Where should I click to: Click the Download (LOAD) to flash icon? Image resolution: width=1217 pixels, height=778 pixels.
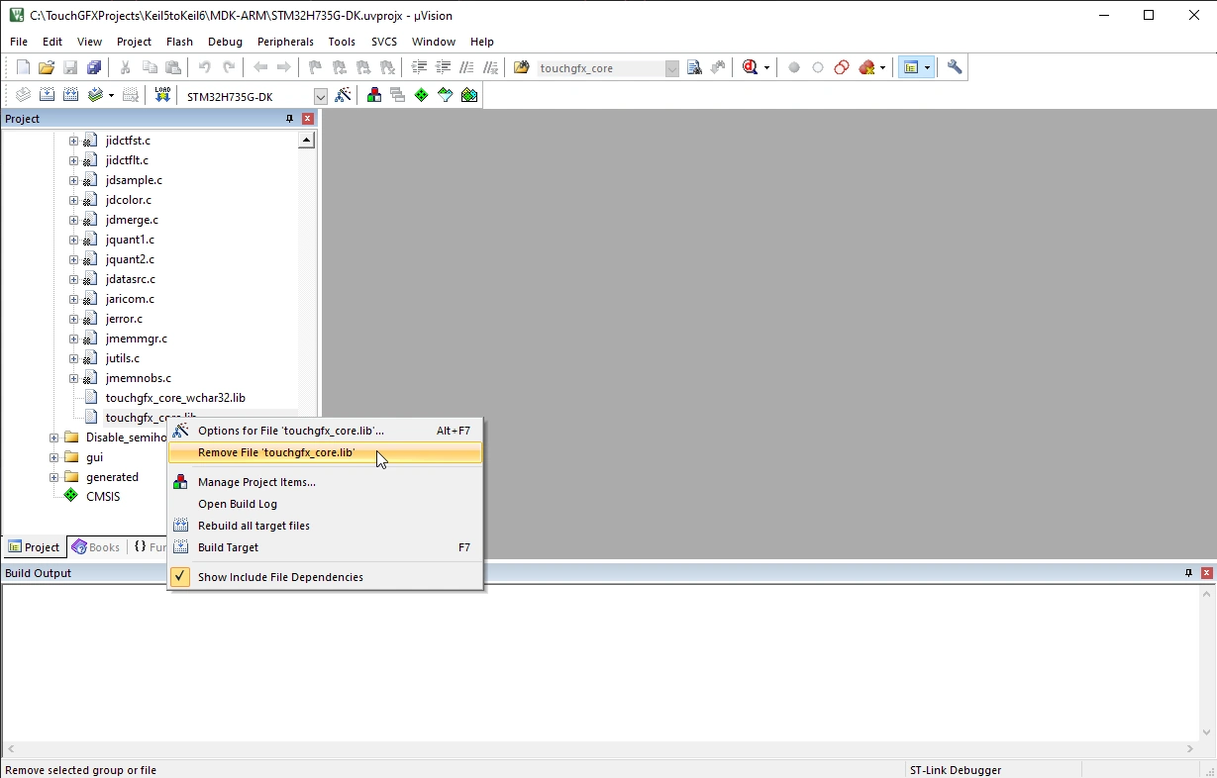[x=162, y=95]
